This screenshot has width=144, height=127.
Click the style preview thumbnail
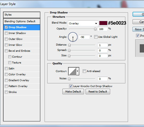point(140,48)
